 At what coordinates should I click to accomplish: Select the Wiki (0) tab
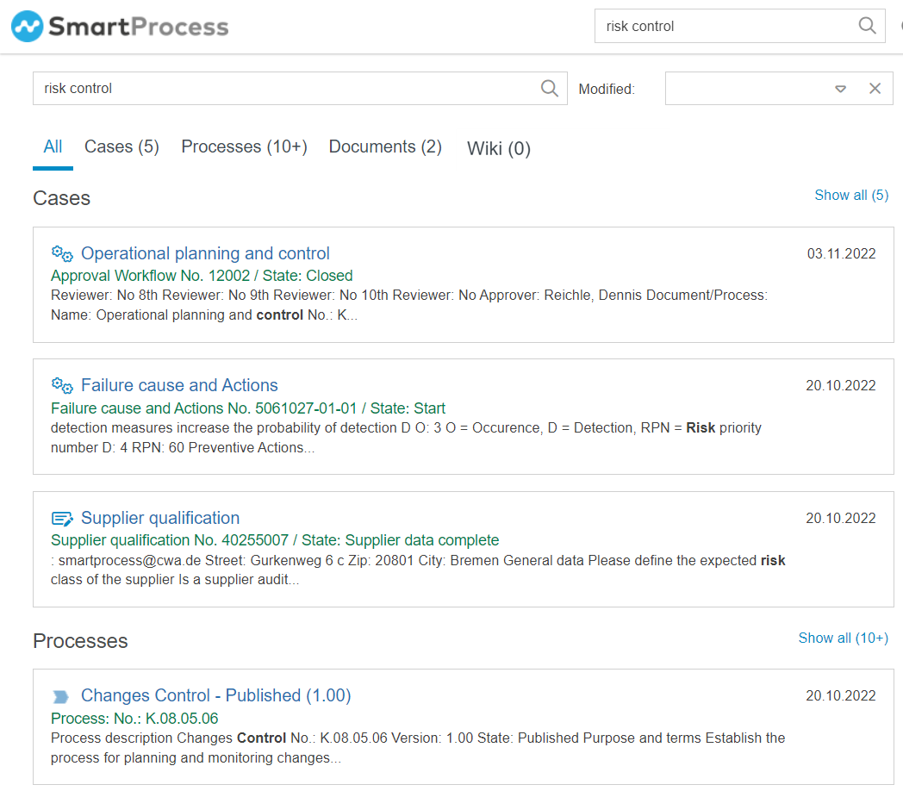498,148
